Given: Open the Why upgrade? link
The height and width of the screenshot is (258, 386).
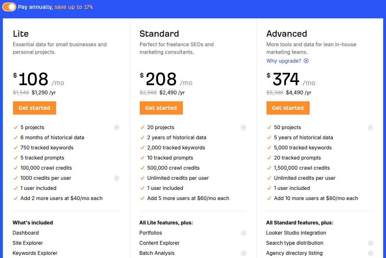Looking at the screenshot, I should point(283,61).
